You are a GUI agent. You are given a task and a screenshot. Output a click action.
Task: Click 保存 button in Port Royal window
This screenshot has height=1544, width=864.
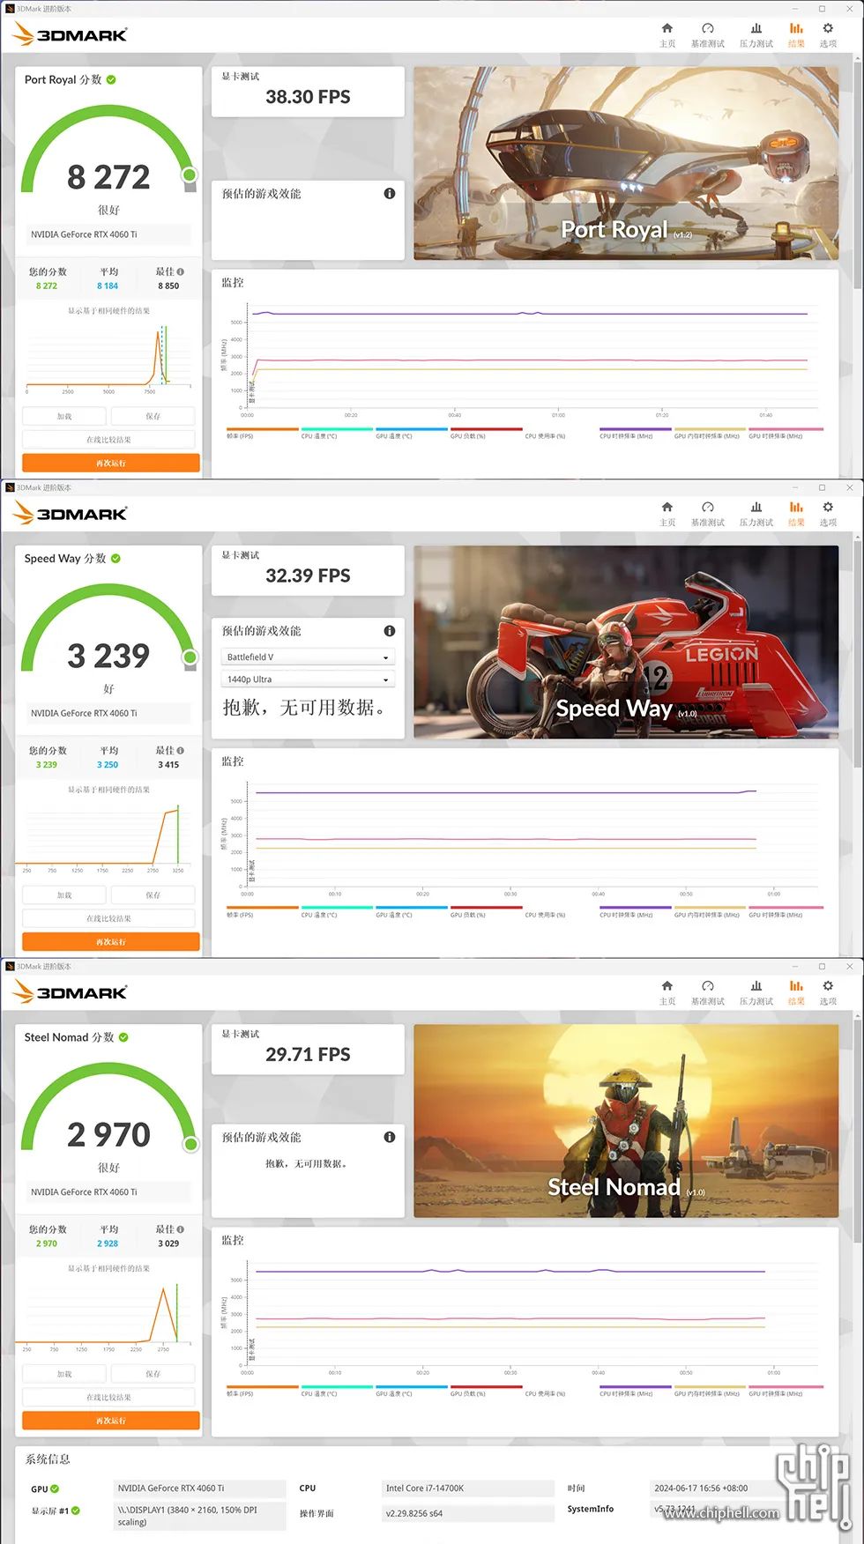click(x=153, y=416)
